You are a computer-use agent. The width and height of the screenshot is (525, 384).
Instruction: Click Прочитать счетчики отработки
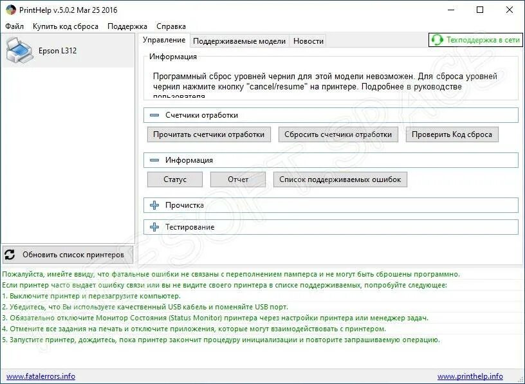pos(210,134)
